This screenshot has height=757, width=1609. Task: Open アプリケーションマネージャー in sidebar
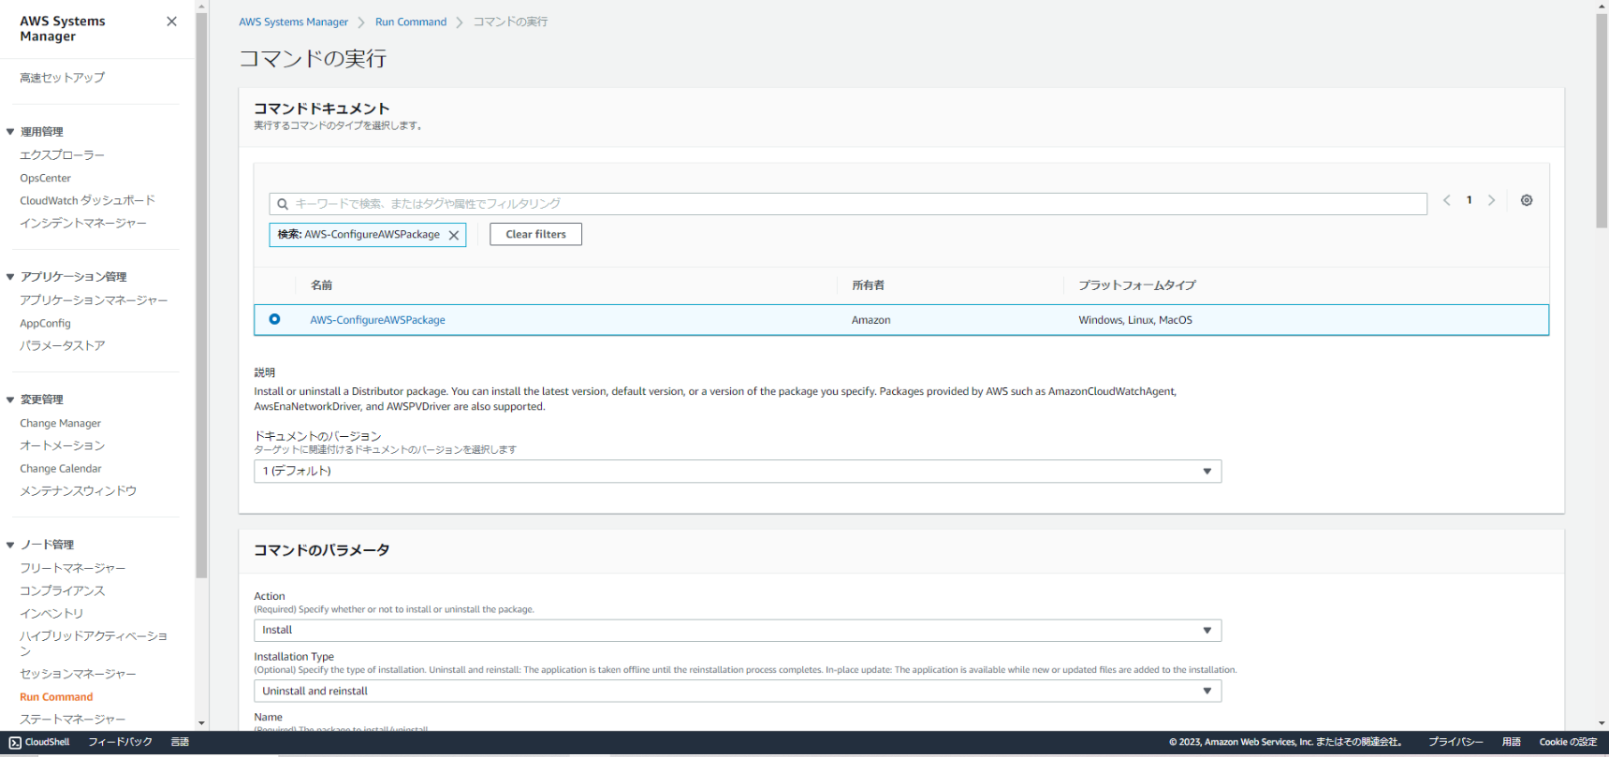tap(94, 300)
